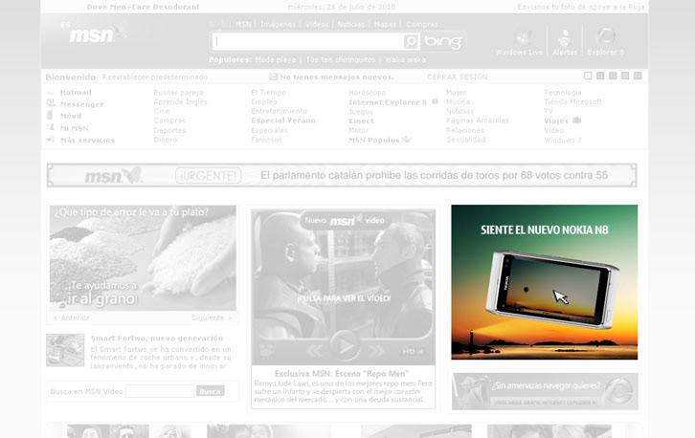Image resolution: width=695 pixels, height=438 pixels.
Task: Click the Hotmail envelope icon
Action: pos(51,93)
